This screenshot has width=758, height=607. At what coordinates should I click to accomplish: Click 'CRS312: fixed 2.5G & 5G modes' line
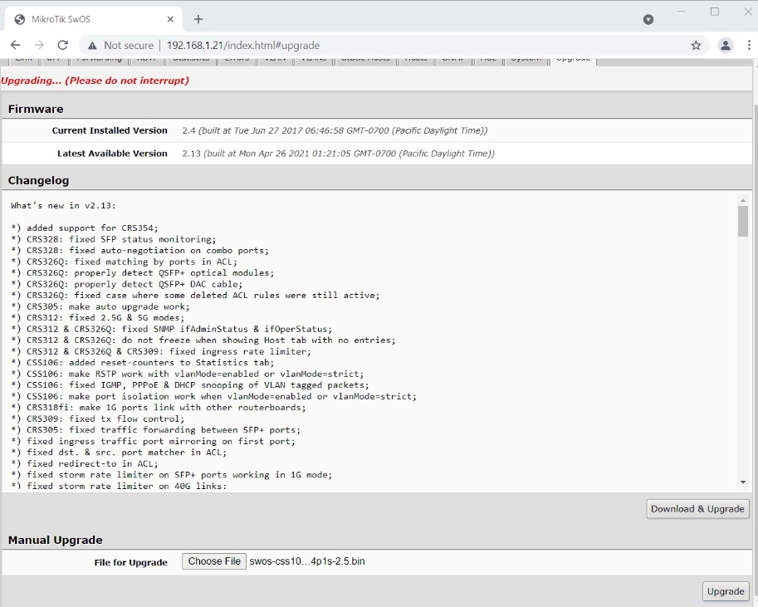point(98,318)
